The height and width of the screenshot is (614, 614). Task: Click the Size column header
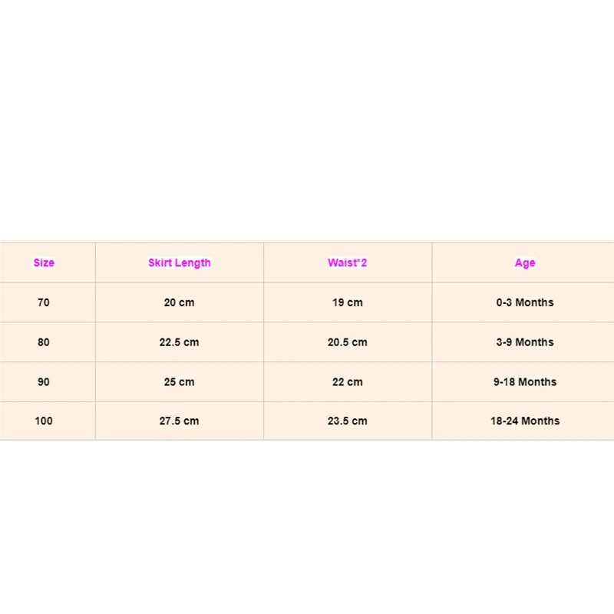44,262
